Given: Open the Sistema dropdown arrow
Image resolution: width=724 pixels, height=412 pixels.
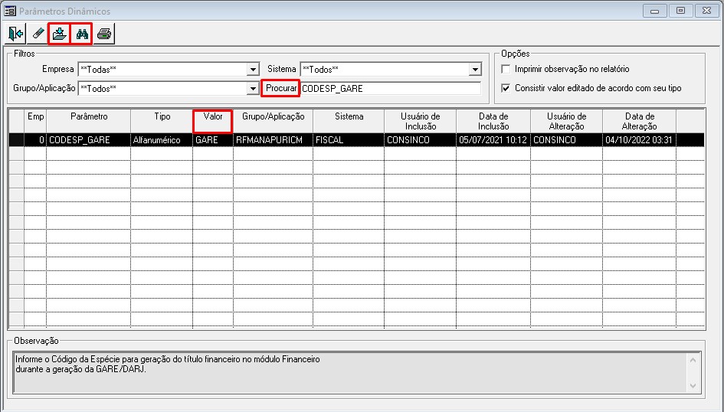Looking at the screenshot, I should point(475,69).
